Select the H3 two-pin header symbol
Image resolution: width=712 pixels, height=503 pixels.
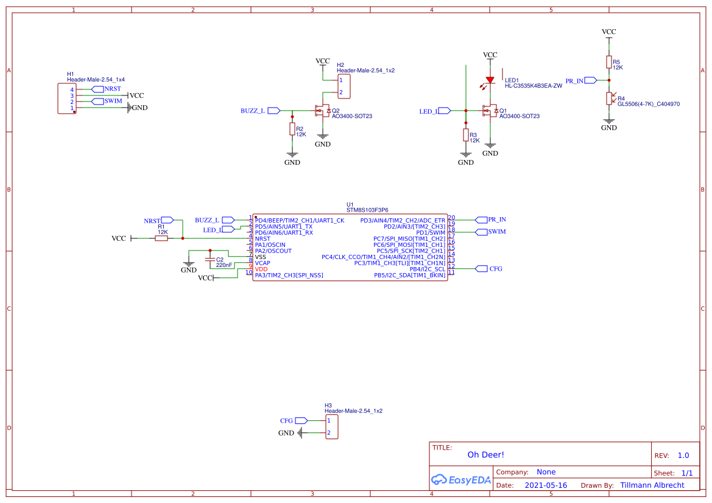tap(332, 426)
